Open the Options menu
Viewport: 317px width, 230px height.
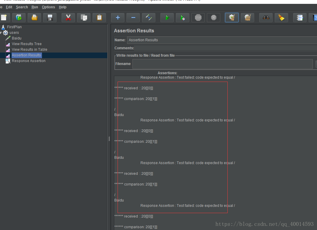(48, 7)
